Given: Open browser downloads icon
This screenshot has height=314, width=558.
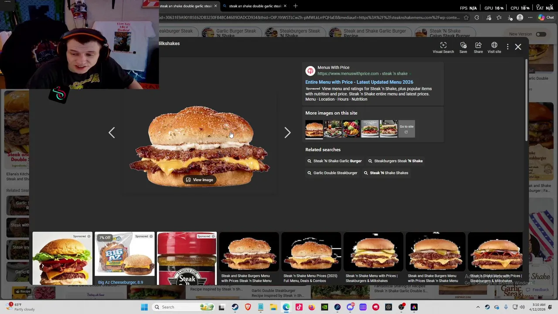Looking at the screenshot, I should pyautogui.click(x=510, y=17).
